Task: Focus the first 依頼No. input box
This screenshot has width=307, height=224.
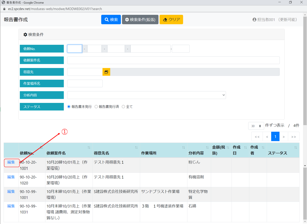Action: [x=75, y=49]
